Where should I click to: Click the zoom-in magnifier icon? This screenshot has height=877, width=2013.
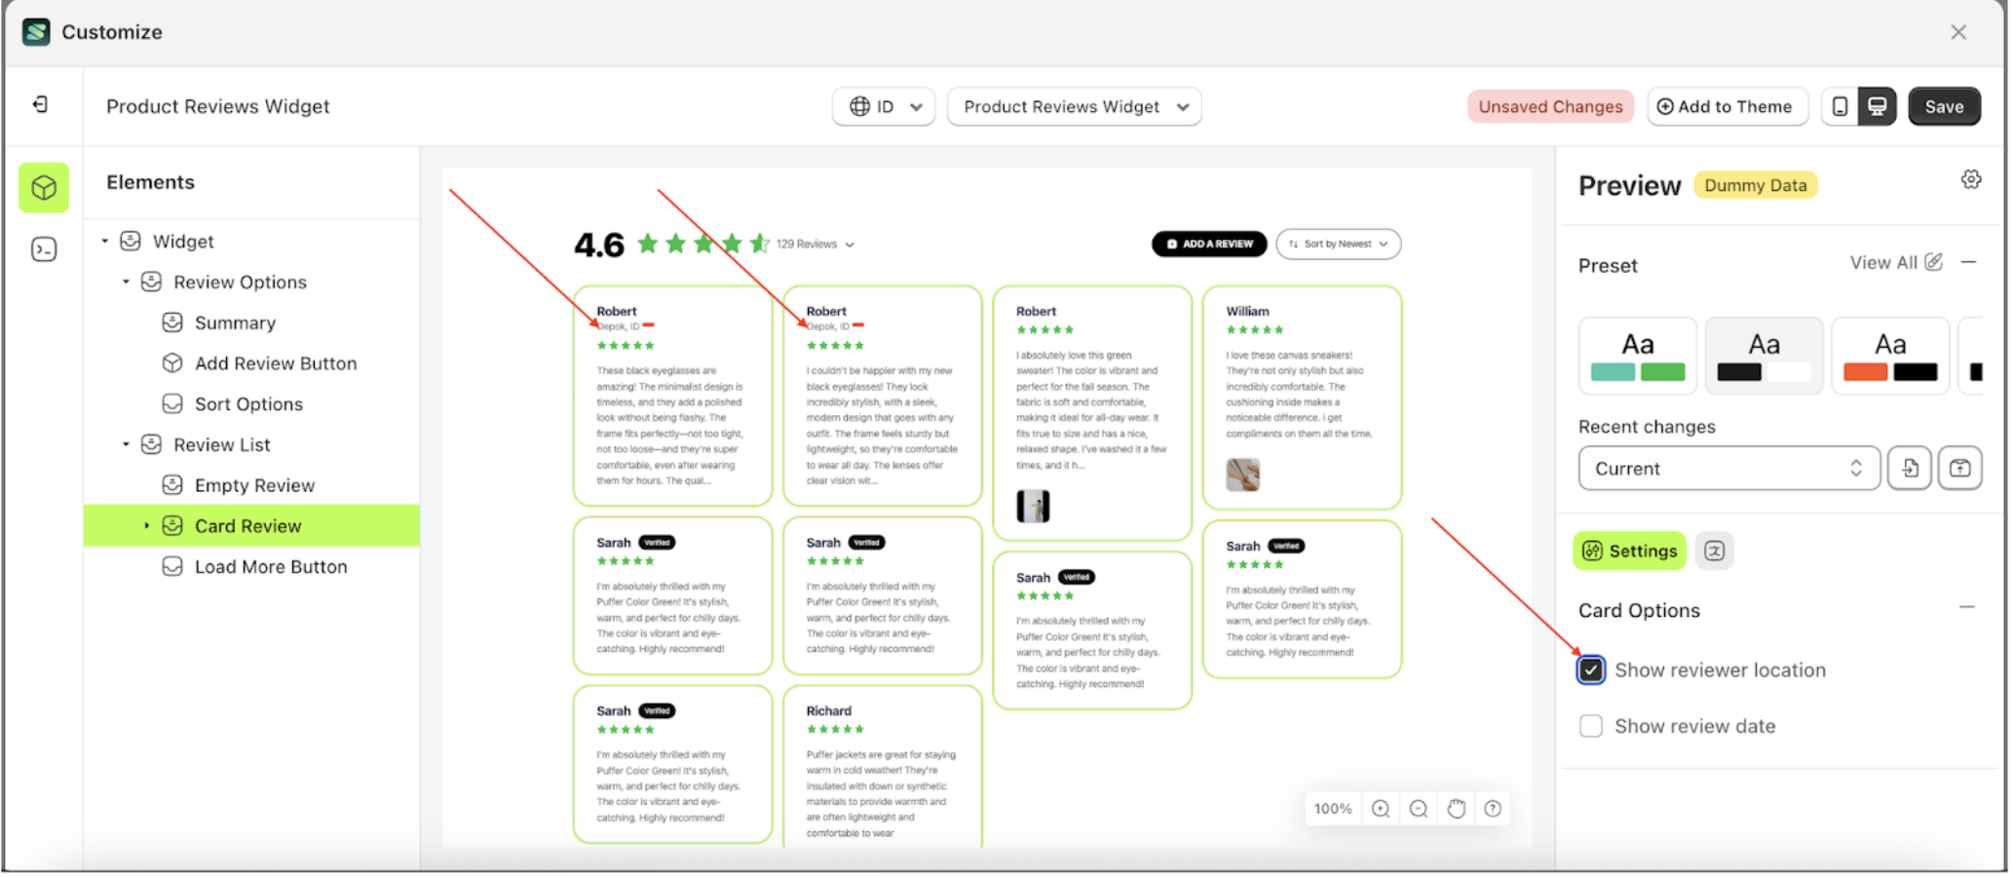tap(1380, 808)
